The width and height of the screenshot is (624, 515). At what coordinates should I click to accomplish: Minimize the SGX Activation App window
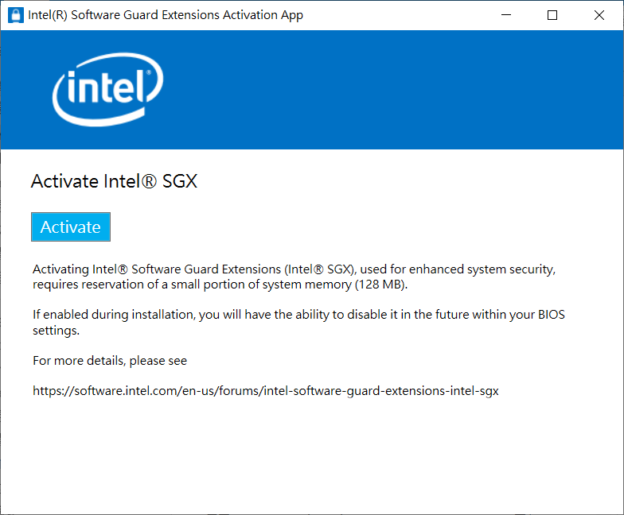coord(505,15)
